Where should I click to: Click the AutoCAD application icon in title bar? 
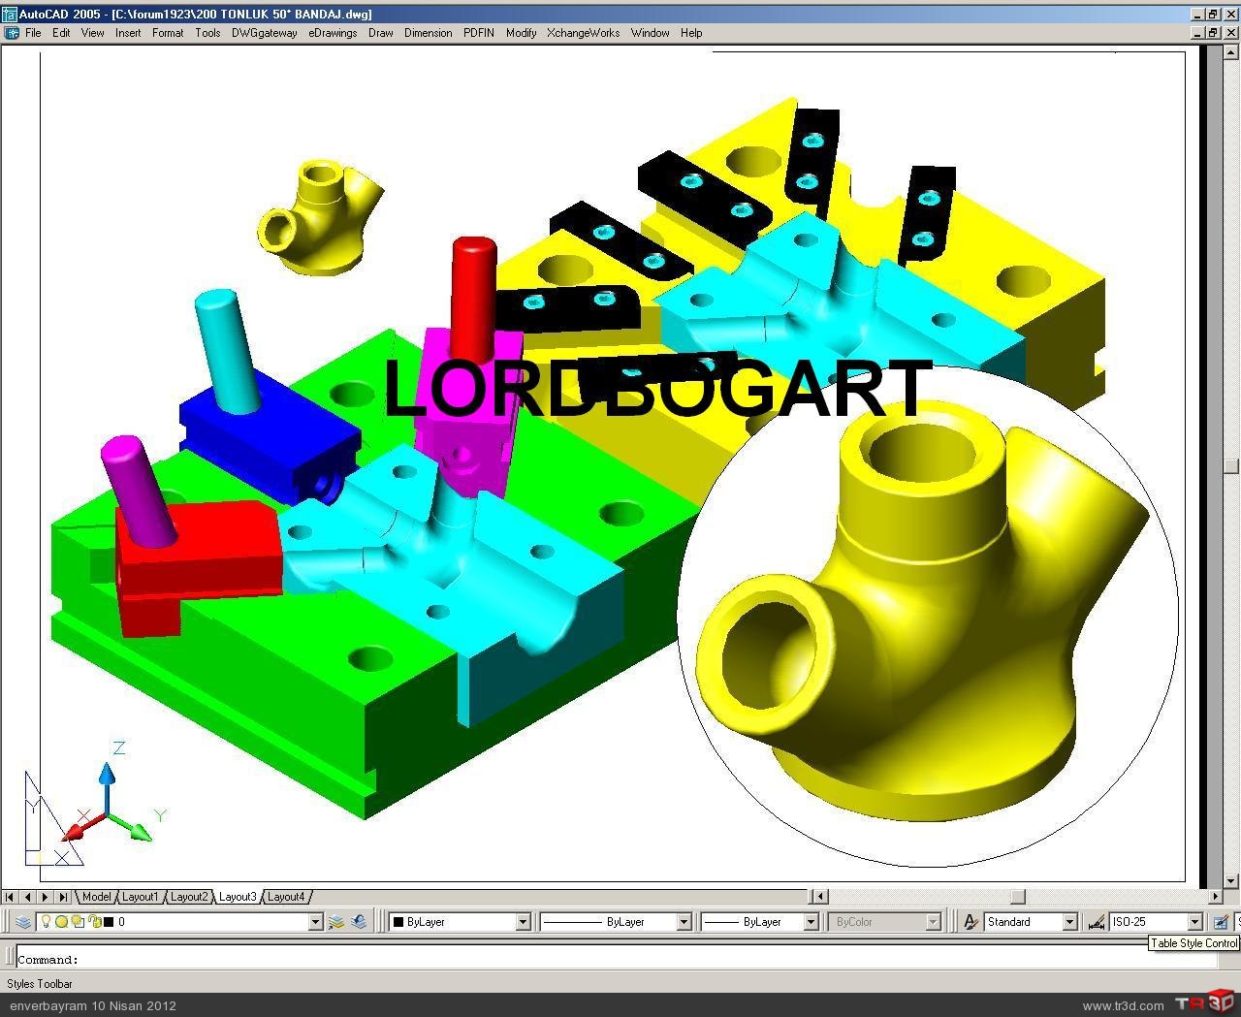(9, 14)
